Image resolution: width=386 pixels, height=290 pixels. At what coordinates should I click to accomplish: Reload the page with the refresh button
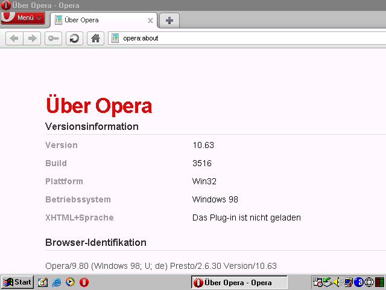(74, 39)
